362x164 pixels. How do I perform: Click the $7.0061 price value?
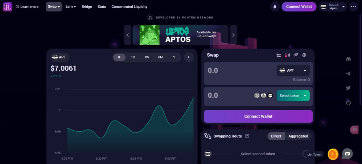[x=63, y=68]
